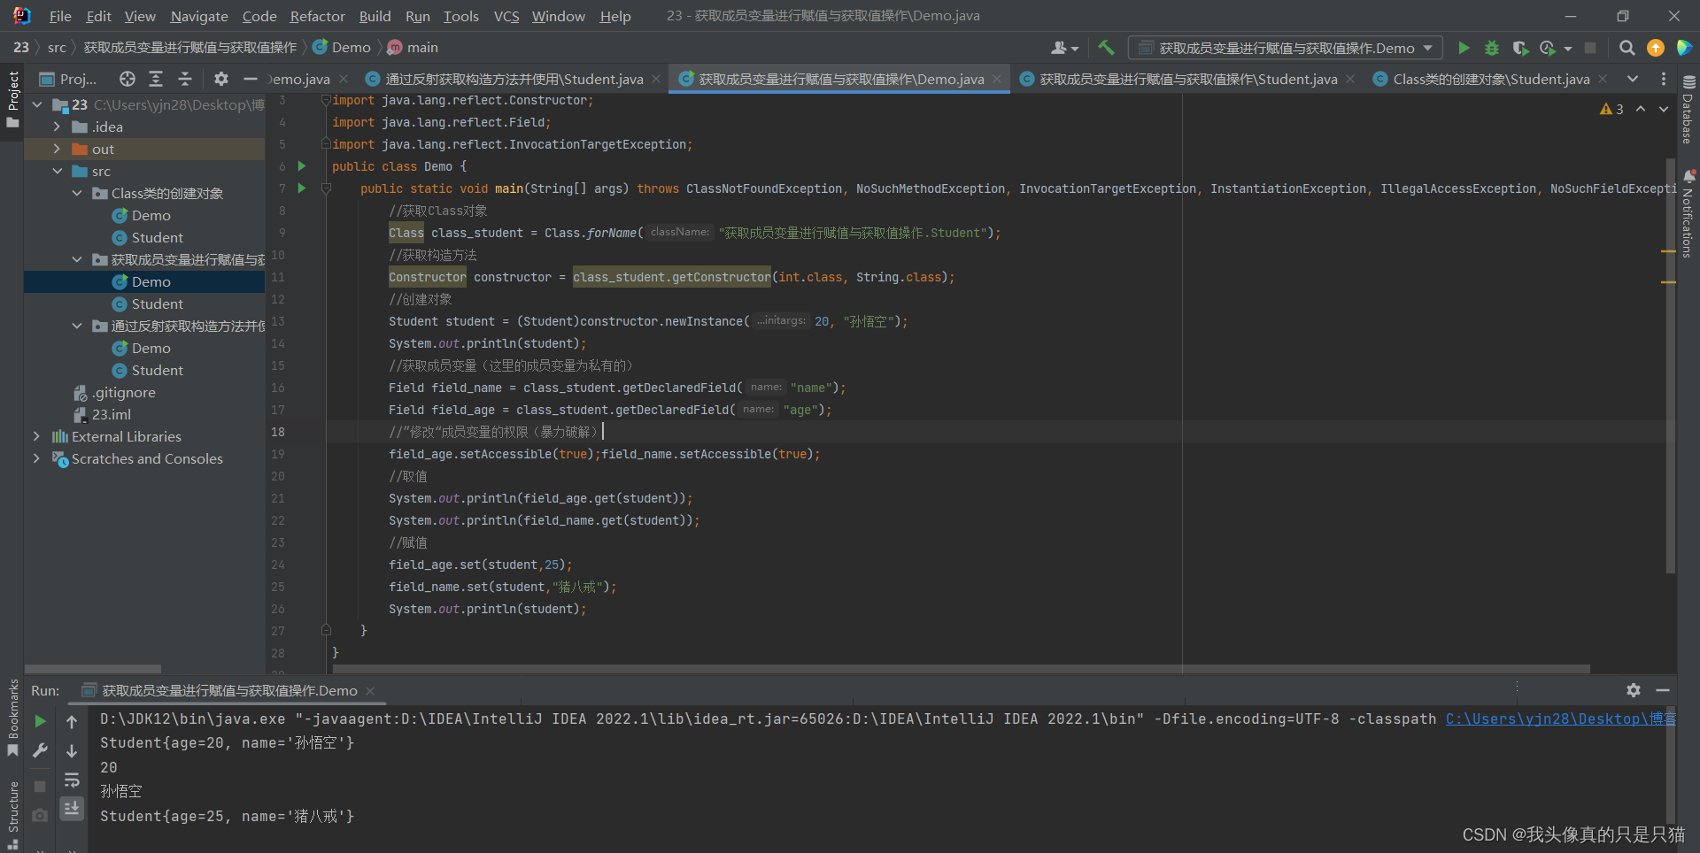Viewport: 1700px width, 853px height.
Task: Open Project panel settings gear
Action: point(221,79)
